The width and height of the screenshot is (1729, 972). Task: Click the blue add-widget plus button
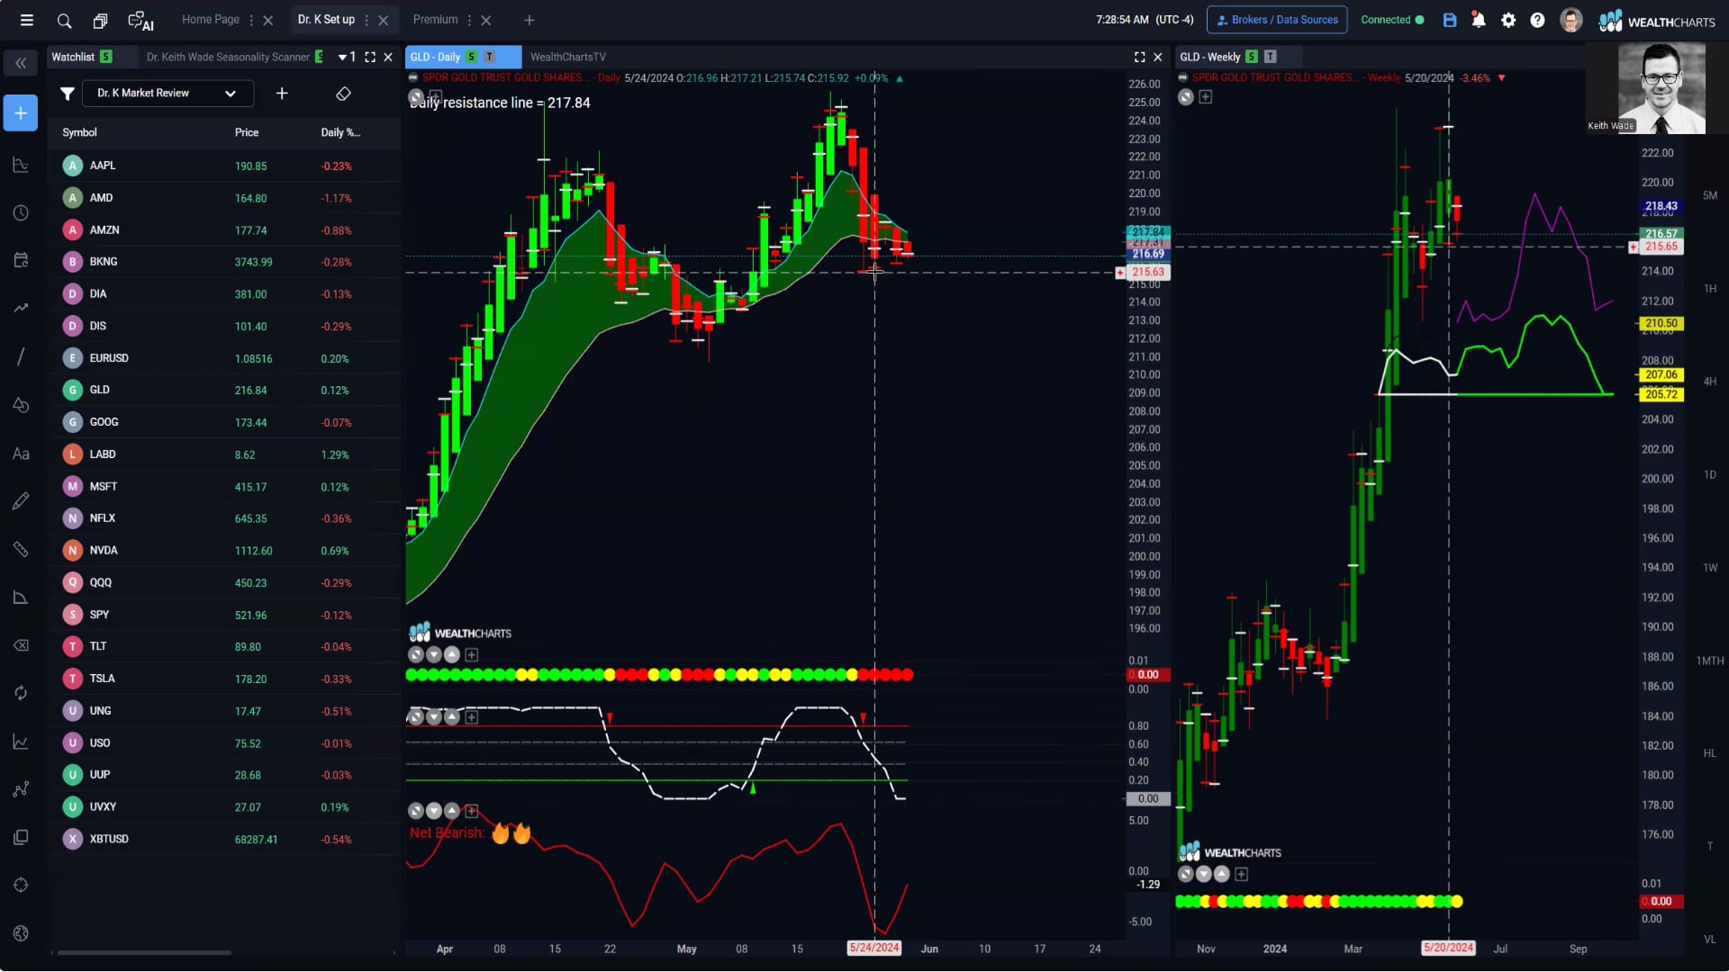pos(21,113)
